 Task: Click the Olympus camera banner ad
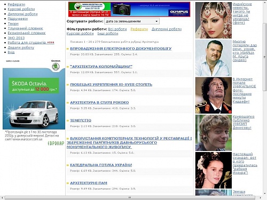tap(129, 9)
